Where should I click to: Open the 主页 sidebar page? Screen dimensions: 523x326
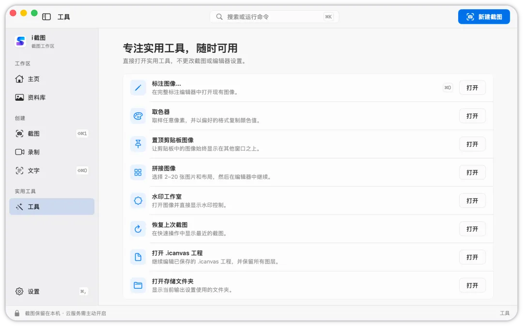[52, 79]
